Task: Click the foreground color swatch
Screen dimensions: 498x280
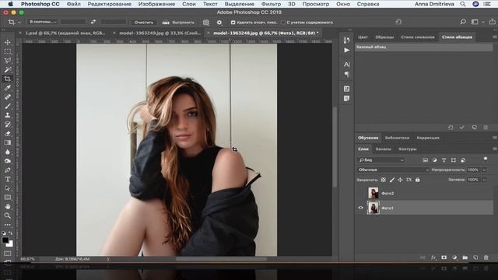Action: tap(5, 240)
